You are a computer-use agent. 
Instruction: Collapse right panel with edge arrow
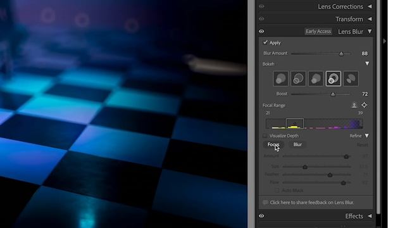(385, 41)
